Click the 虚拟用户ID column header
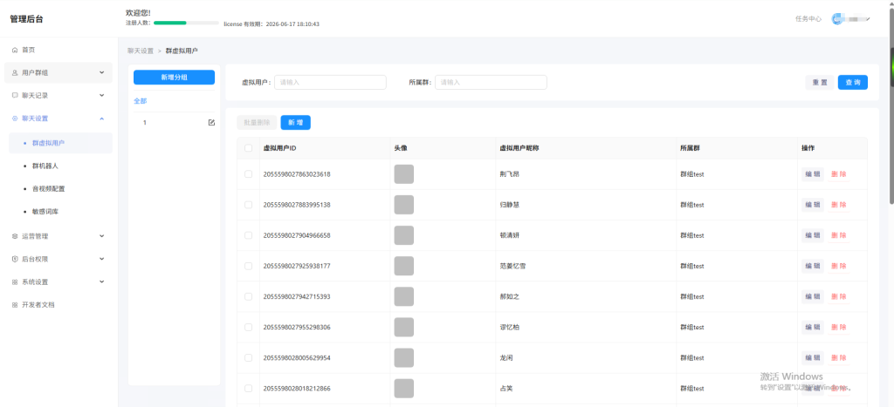The height and width of the screenshot is (407, 894). 279,148
